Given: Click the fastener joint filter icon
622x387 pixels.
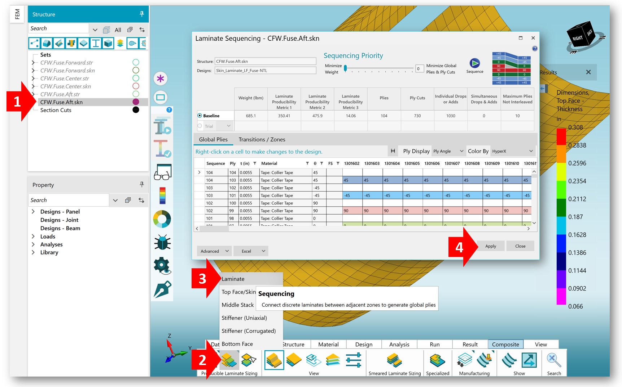Looking at the screenshot, I should click(71, 44).
